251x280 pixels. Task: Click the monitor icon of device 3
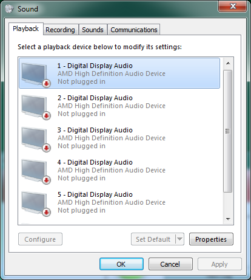click(34, 138)
